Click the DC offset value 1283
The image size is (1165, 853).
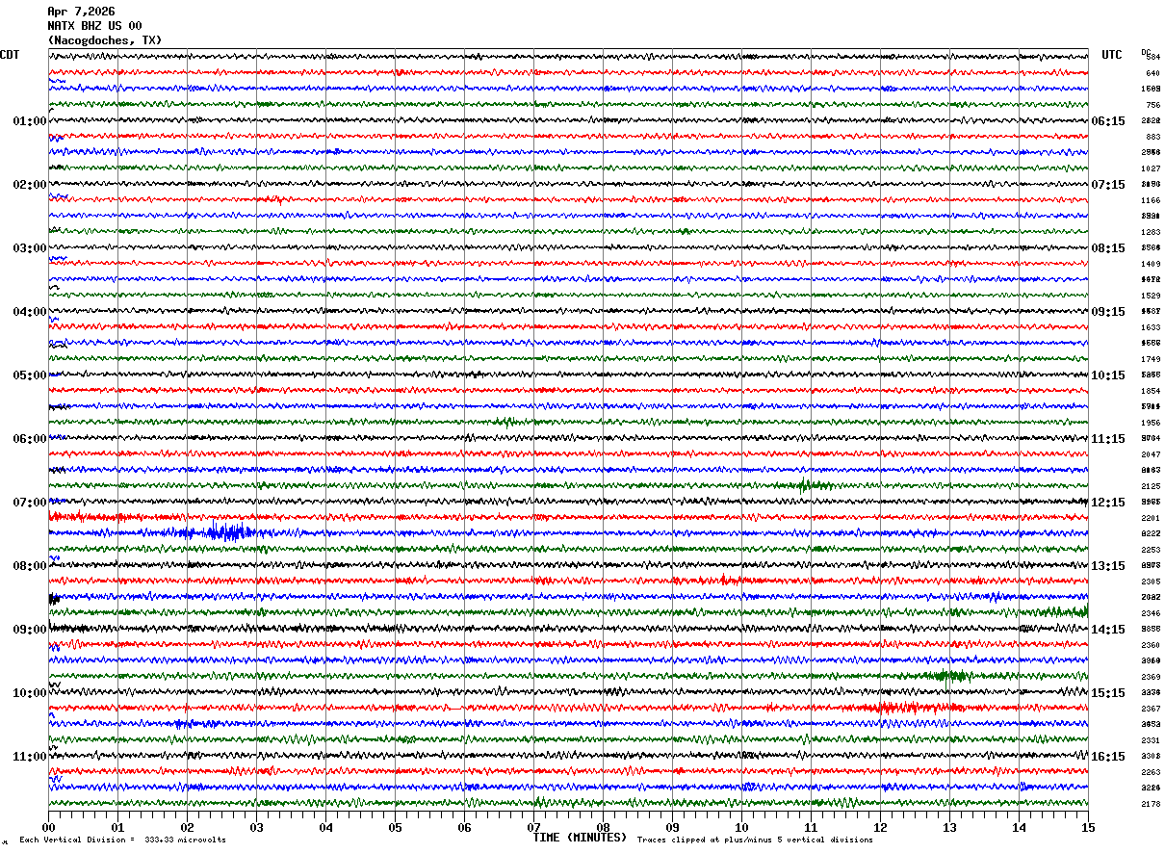[1152, 232]
